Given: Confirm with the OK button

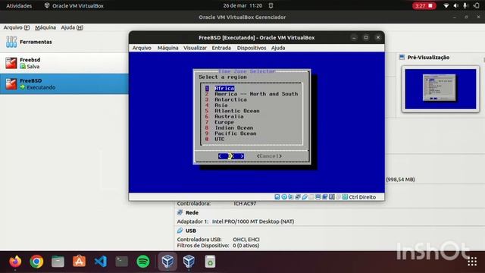Looking at the screenshot, I should tap(231, 156).
